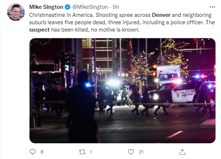Open the police scene photo
This screenshot has height=159, width=221.
pyautogui.click(x=122, y=91)
